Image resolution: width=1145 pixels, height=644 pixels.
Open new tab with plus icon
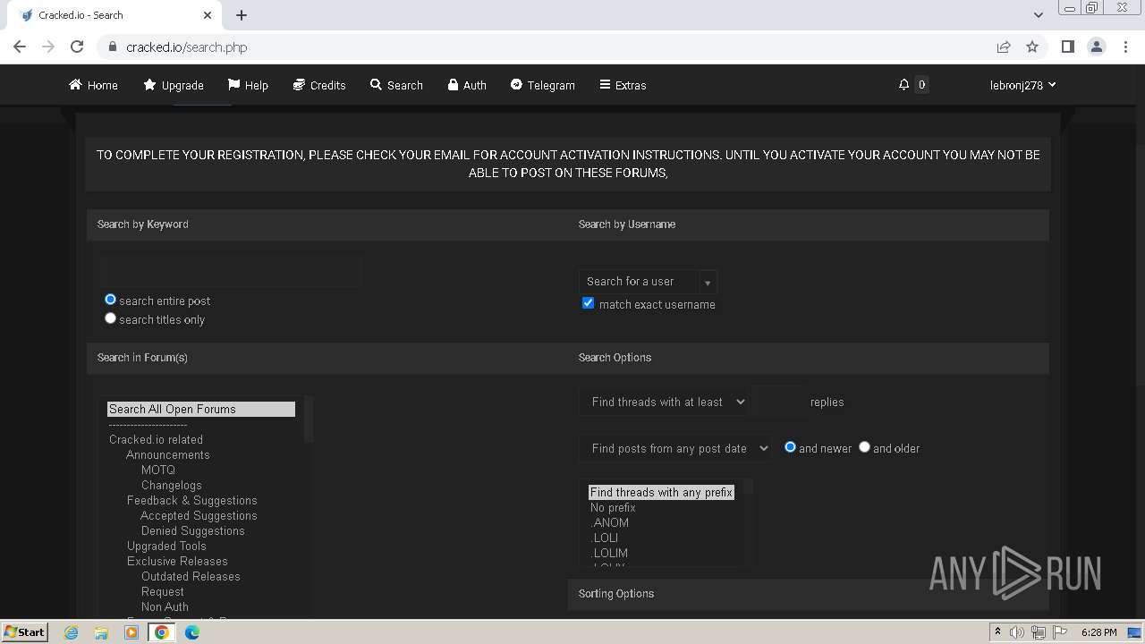coord(242,15)
